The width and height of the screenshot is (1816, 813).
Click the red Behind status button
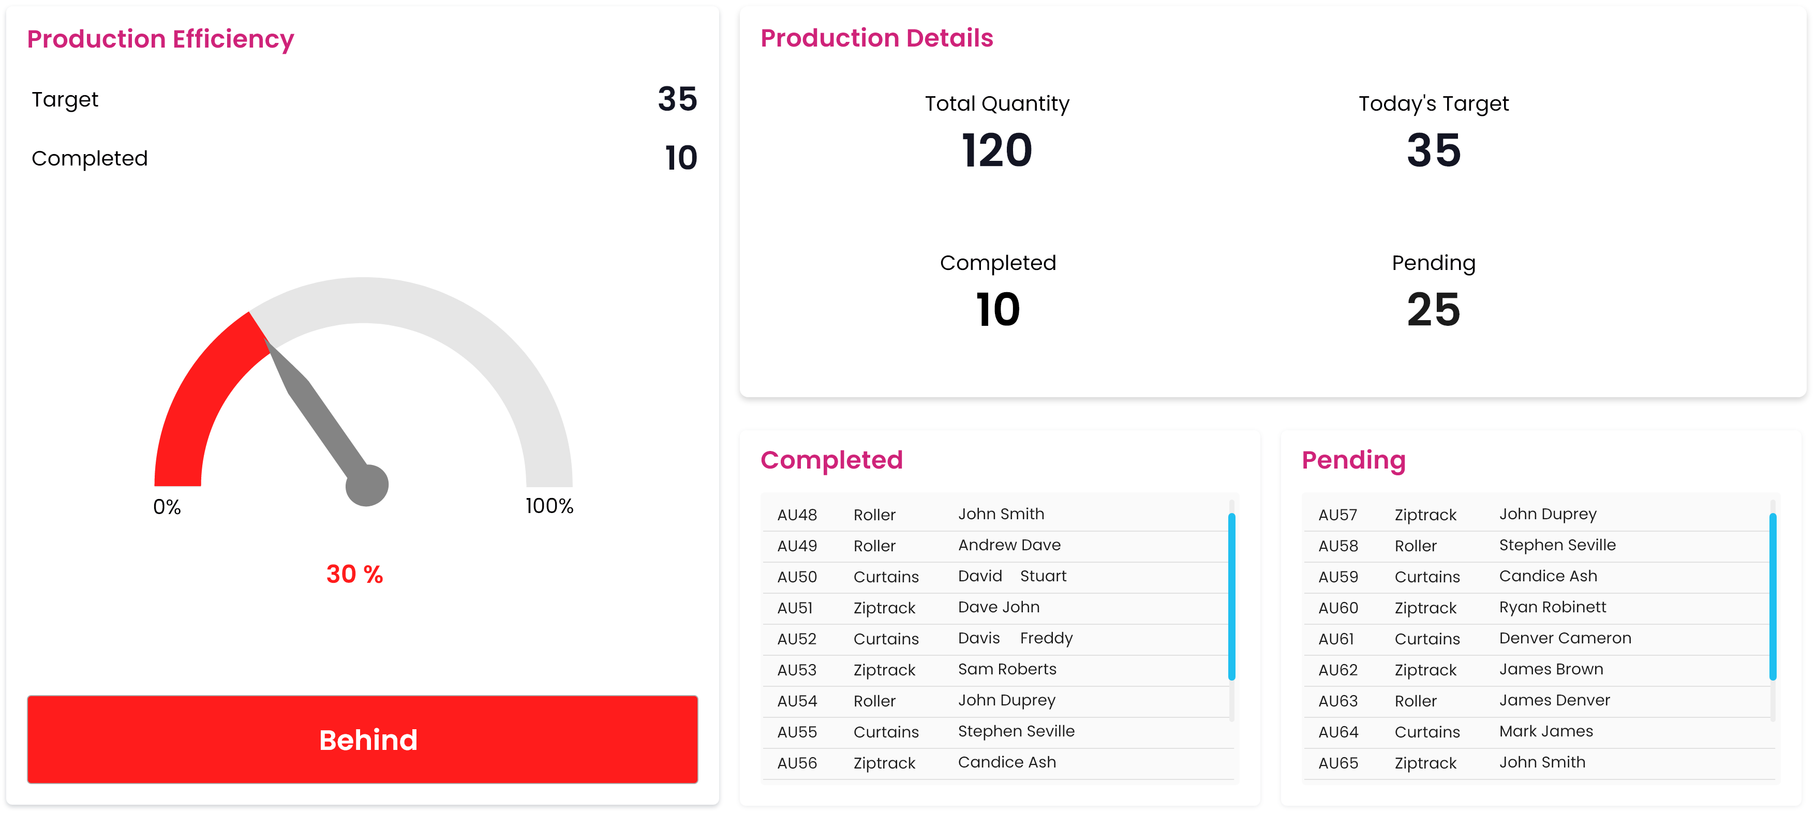click(x=362, y=739)
